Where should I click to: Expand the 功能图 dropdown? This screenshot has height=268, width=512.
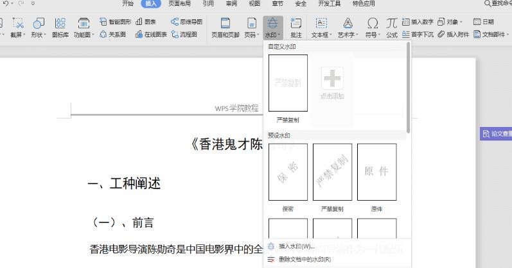[x=93, y=35]
